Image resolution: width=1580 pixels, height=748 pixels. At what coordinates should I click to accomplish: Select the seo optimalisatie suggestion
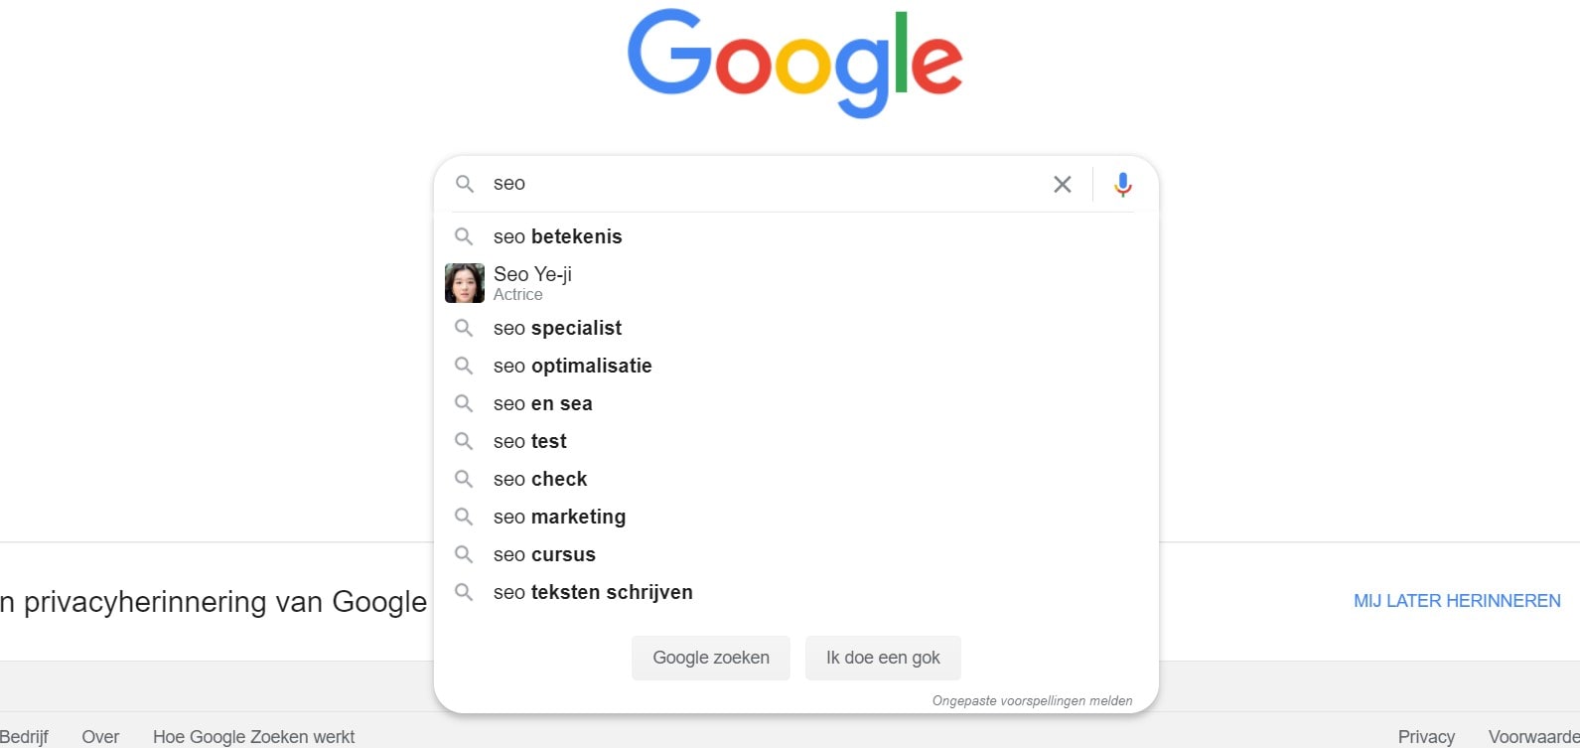pos(573,366)
